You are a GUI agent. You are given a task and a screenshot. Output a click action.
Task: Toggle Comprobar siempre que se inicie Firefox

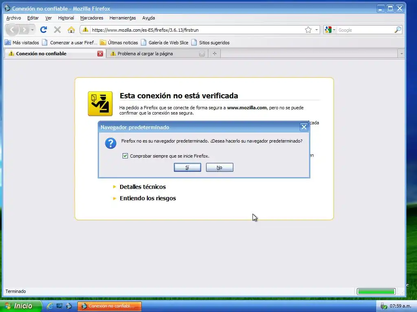click(125, 156)
